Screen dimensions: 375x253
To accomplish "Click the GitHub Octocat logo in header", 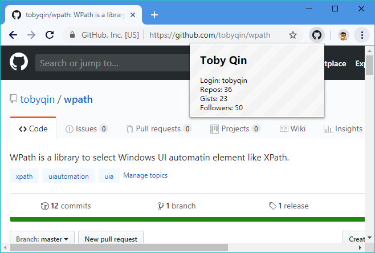I will 19,63.
